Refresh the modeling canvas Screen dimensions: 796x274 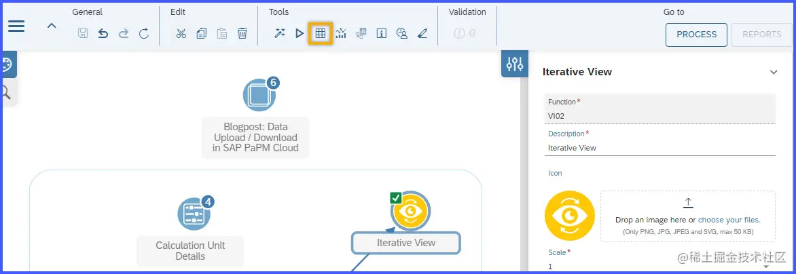click(144, 33)
